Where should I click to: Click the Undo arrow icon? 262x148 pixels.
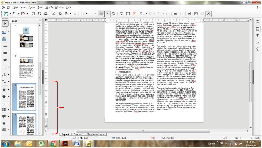click(82, 14)
